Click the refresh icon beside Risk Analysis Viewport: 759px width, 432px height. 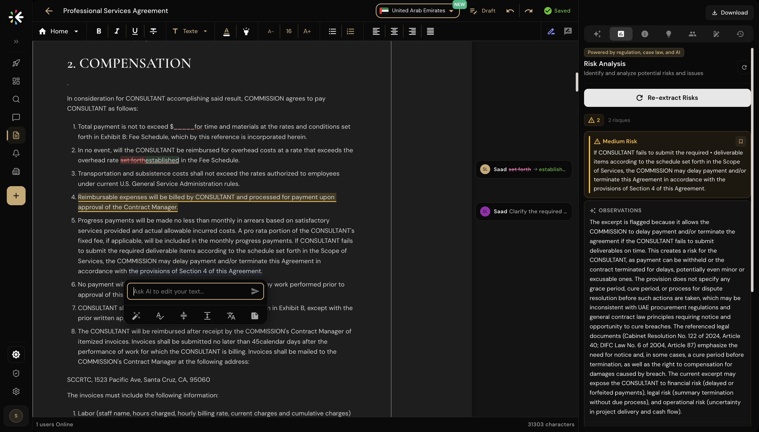pyautogui.click(x=744, y=67)
